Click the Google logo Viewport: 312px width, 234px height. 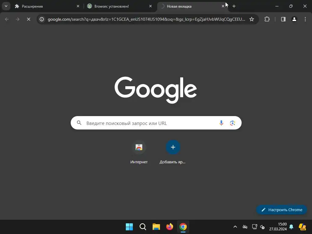pos(156,90)
